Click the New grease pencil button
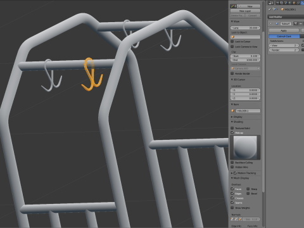Screen dimensions: 304x228 point(248,6)
